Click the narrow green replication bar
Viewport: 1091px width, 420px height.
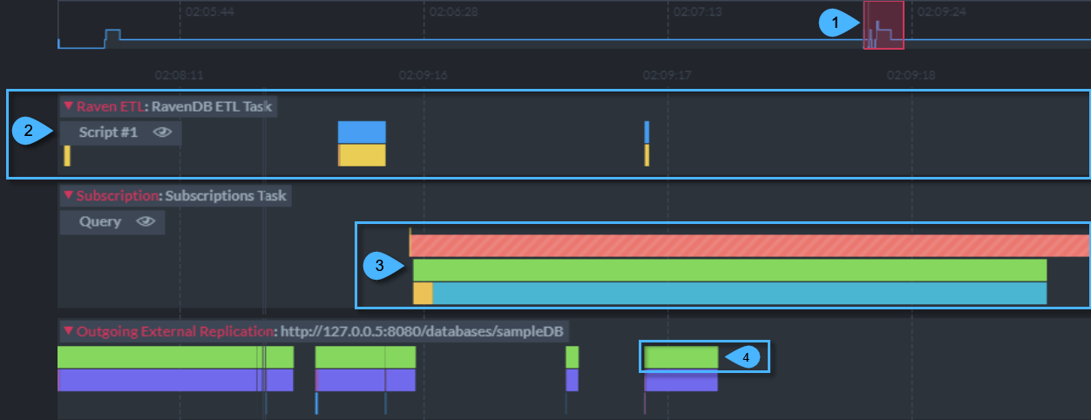point(572,357)
